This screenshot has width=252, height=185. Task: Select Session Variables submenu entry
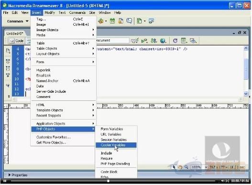(116, 140)
